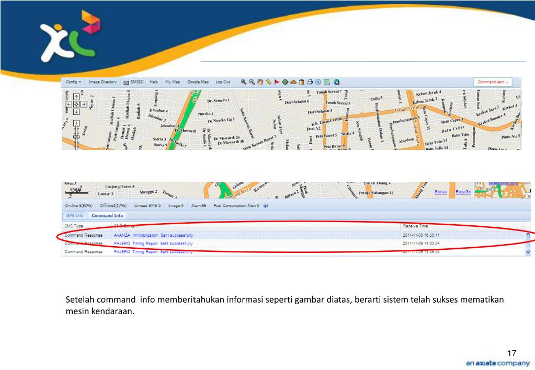Pan map left with arrow button
This screenshot has width=535, height=370.
[69, 104]
